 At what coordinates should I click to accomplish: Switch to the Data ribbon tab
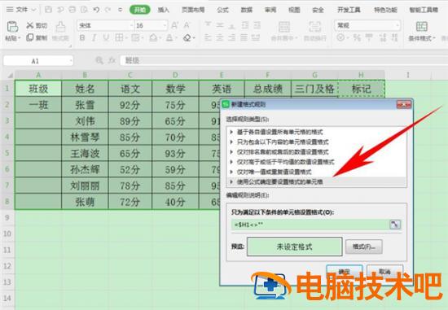pos(247,10)
